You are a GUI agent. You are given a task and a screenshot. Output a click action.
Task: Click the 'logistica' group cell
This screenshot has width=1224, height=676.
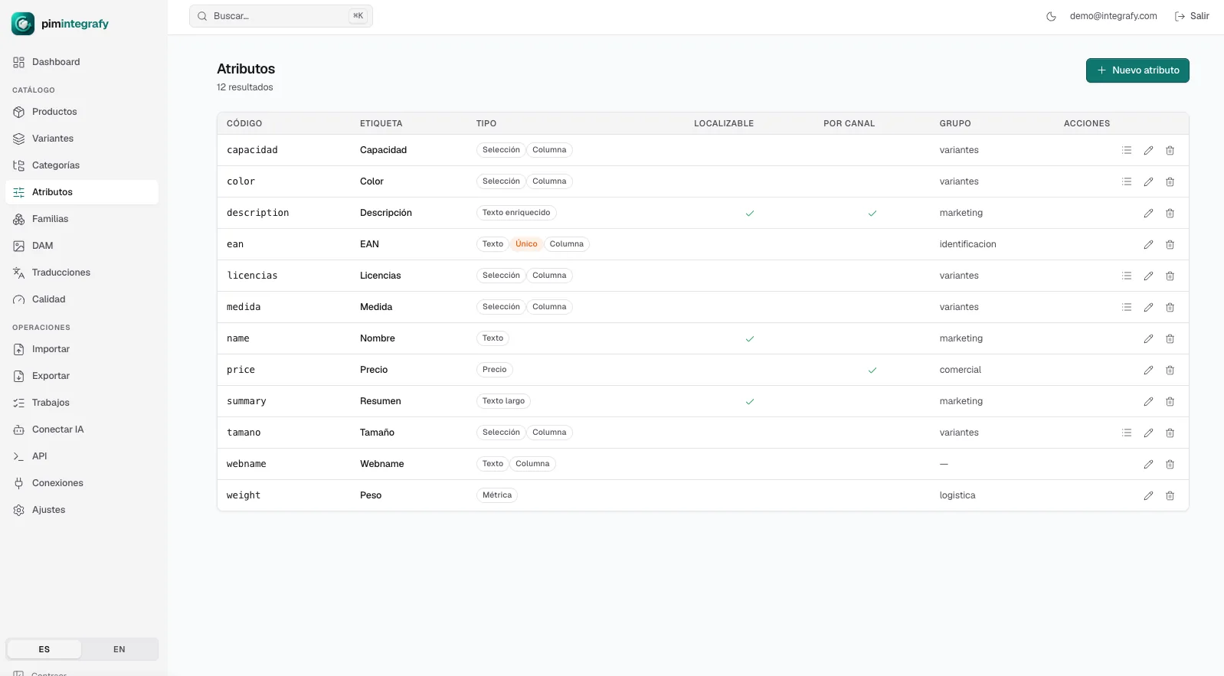point(957,495)
